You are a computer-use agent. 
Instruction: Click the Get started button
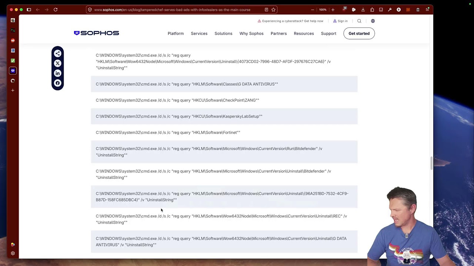coord(359,34)
